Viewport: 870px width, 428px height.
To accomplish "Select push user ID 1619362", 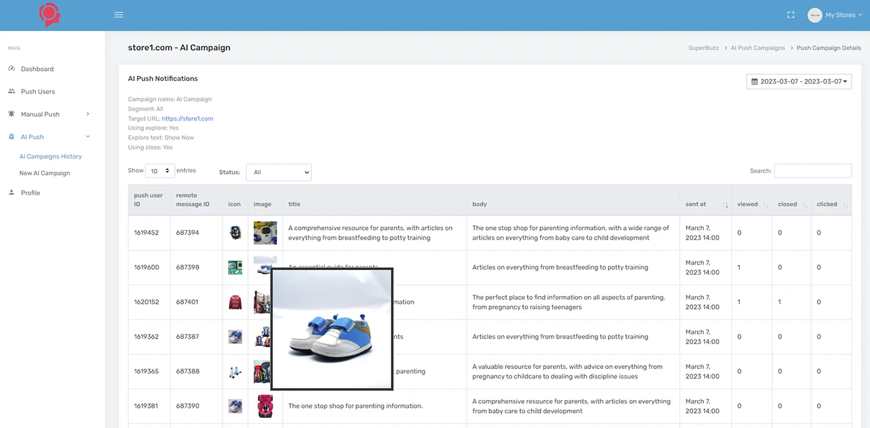I will (146, 337).
